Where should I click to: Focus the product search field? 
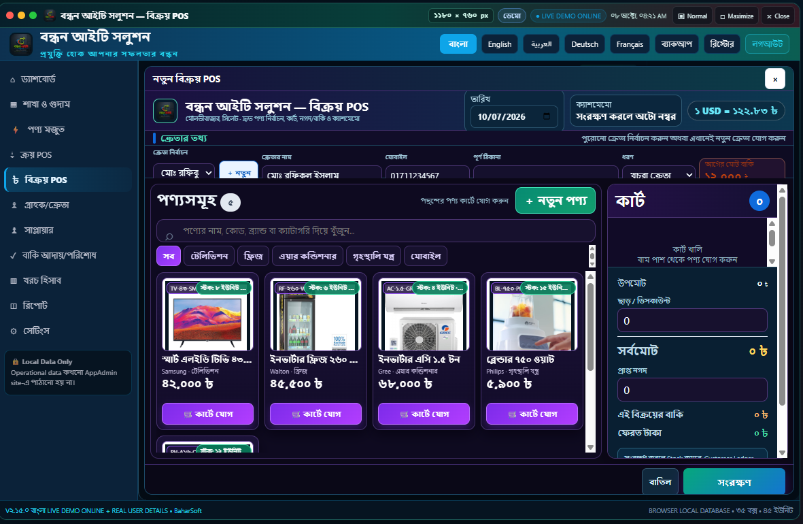(x=376, y=231)
